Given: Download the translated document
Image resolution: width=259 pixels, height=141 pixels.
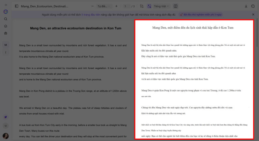Looking at the screenshot, I should click(246, 6).
